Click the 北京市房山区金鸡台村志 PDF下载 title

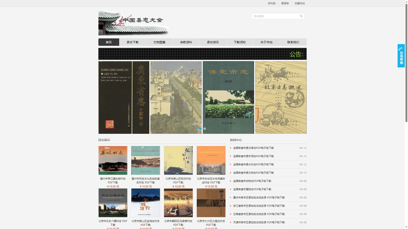[x=146, y=223]
